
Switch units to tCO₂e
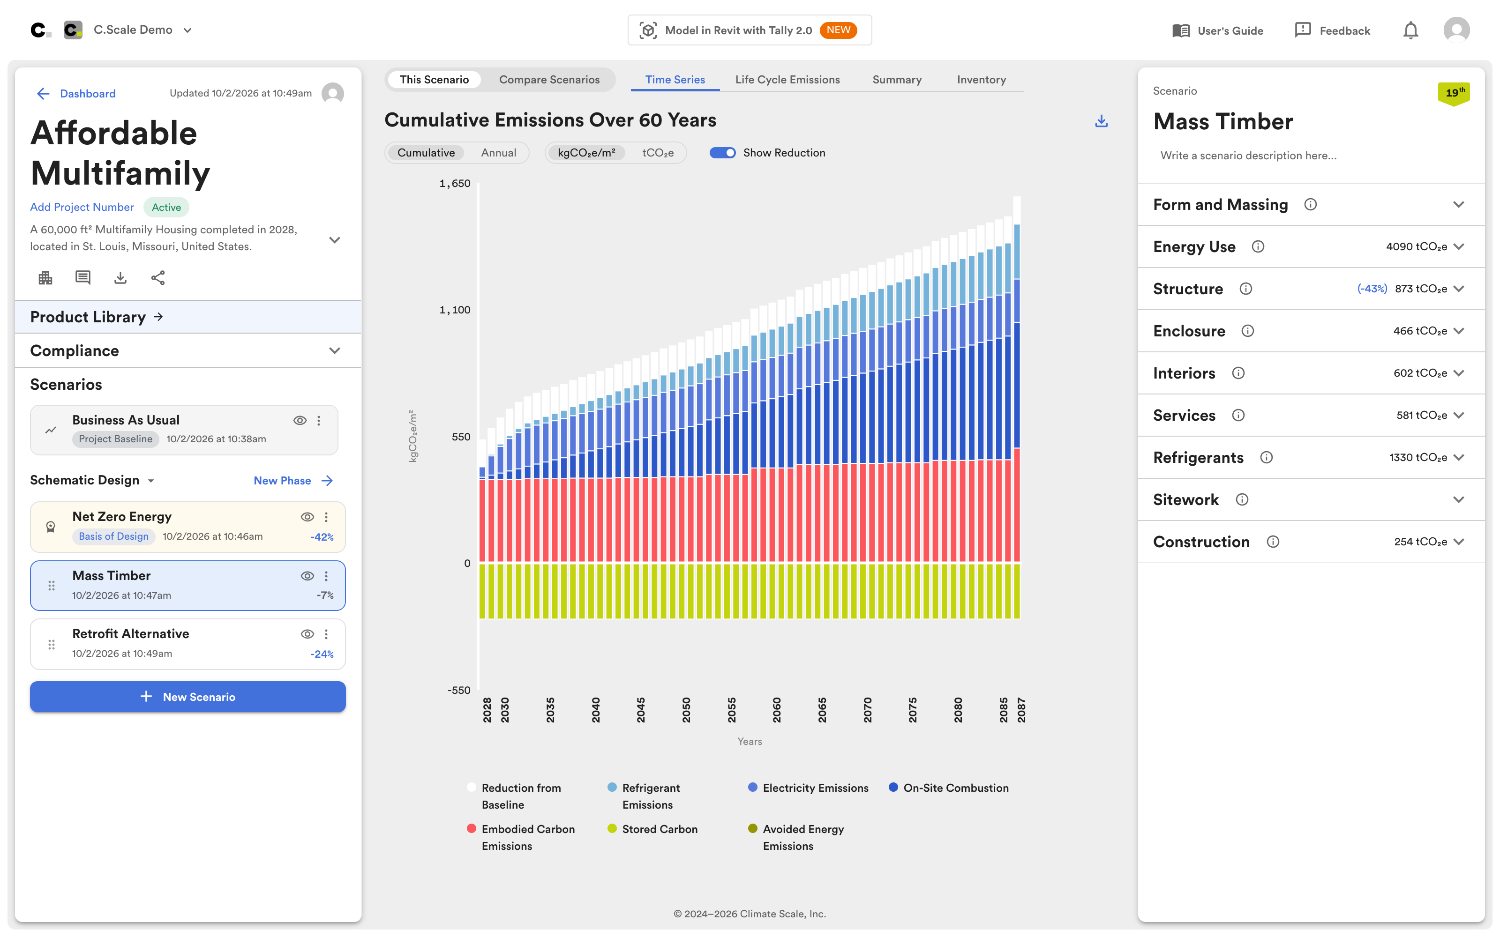coord(658,153)
